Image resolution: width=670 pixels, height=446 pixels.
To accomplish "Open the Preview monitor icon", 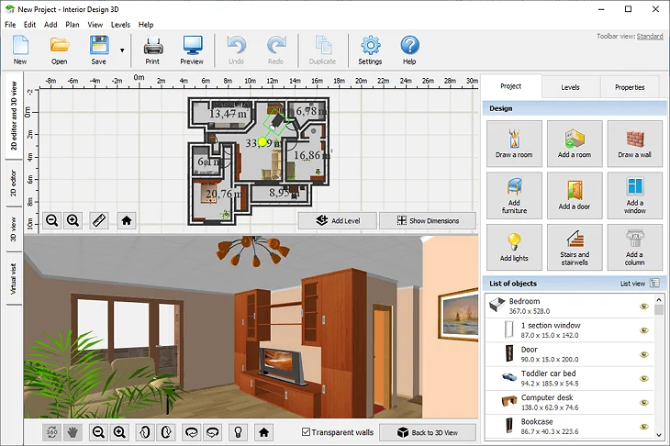I will click(192, 50).
